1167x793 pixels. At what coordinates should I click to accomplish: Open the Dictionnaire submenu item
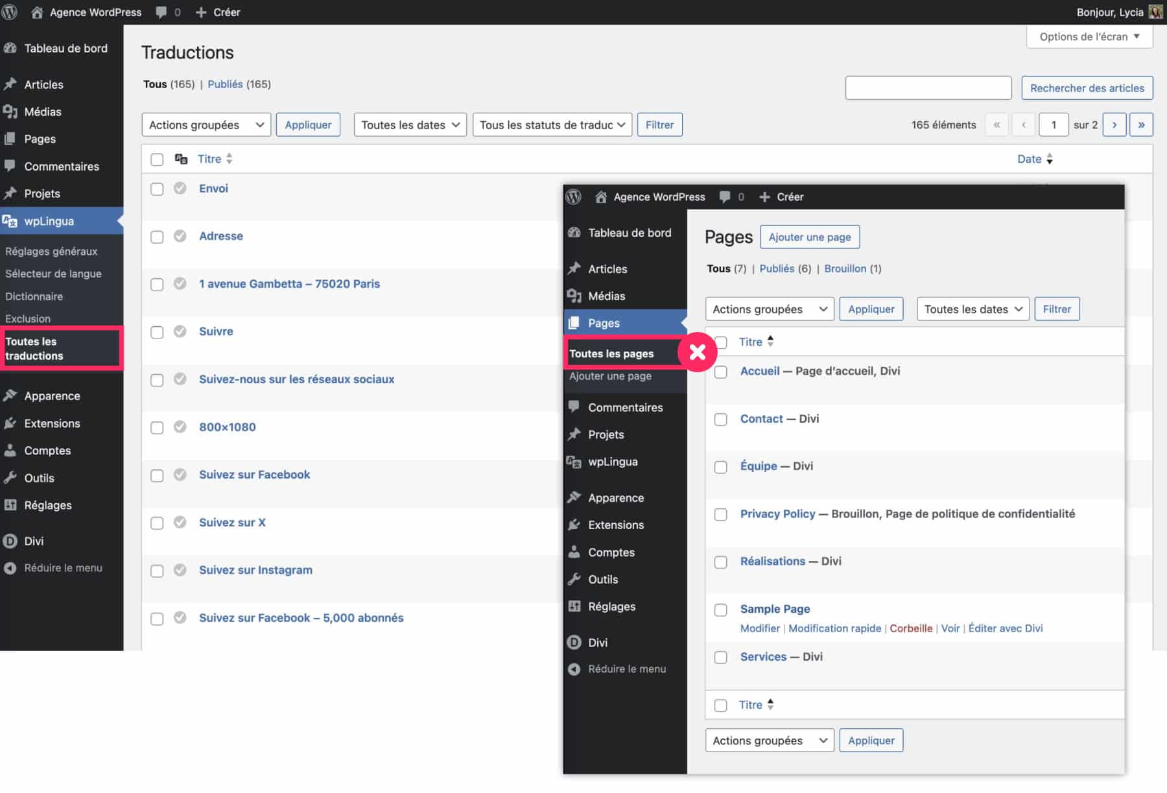coord(34,296)
